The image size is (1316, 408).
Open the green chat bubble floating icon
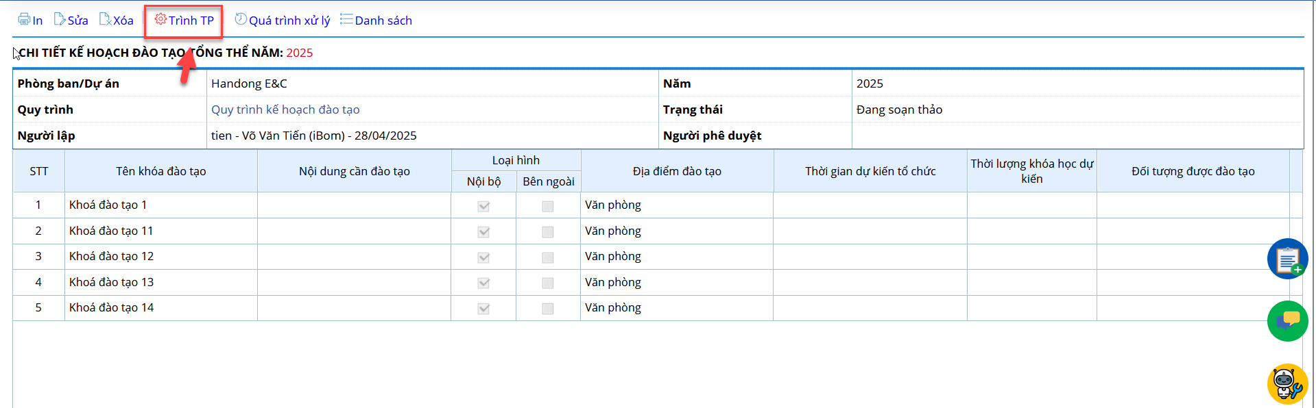click(x=1287, y=321)
